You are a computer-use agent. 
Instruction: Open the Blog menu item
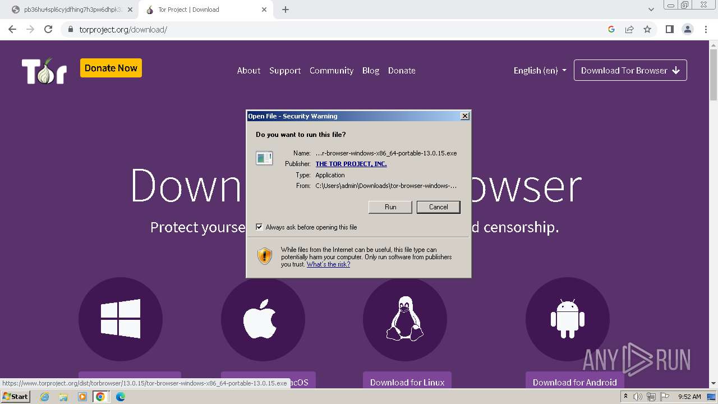coord(371,71)
